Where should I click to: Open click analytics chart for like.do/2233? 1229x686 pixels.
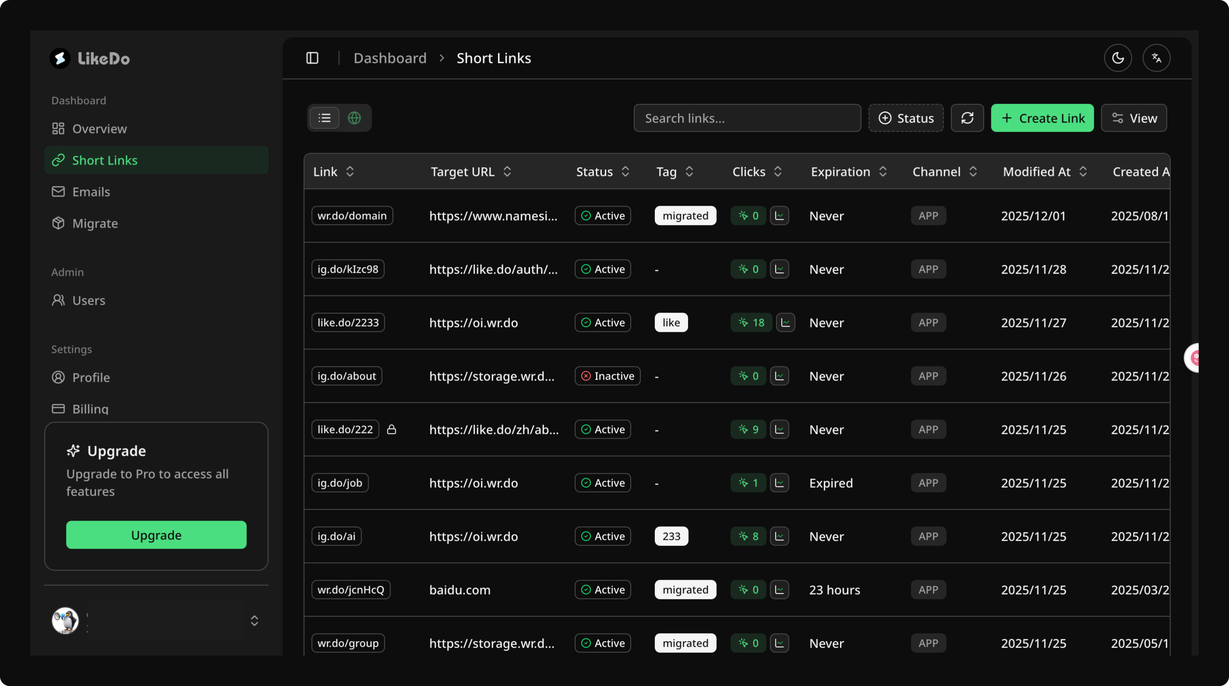pos(786,323)
